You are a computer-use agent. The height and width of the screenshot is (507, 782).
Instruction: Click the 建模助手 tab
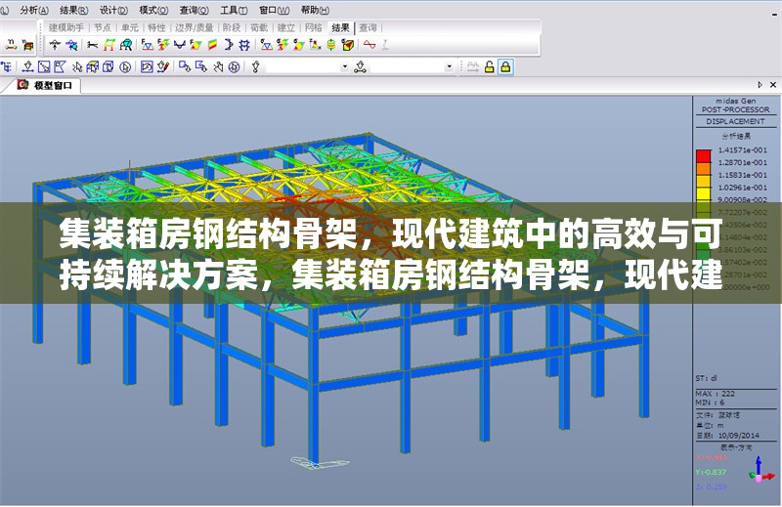coord(66,27)
